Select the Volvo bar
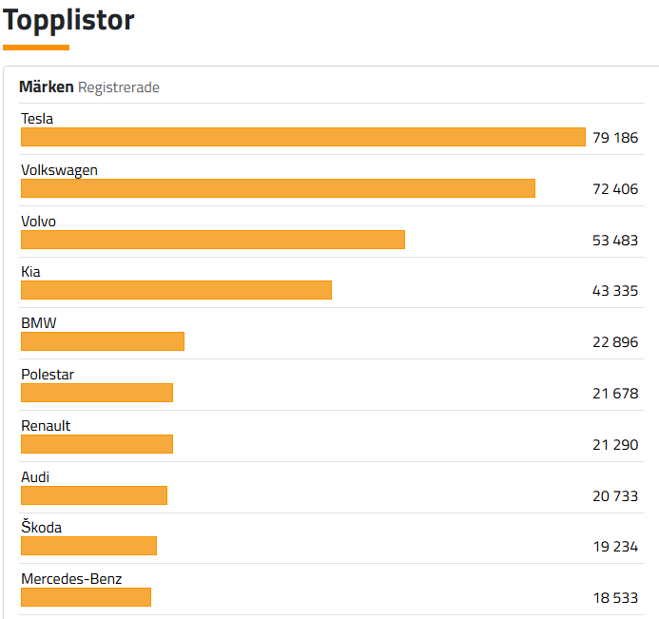Viewport: 659px width, 619px height. [x=213, y=240]
